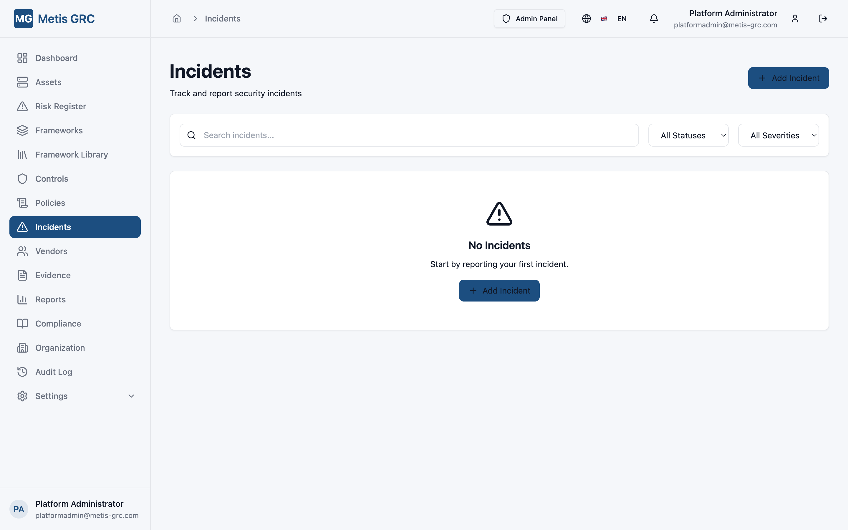Image resolution: width=848 pixels, height=530 pixels.
Task: Go to Framework Library
Action: tap(71, 154)
